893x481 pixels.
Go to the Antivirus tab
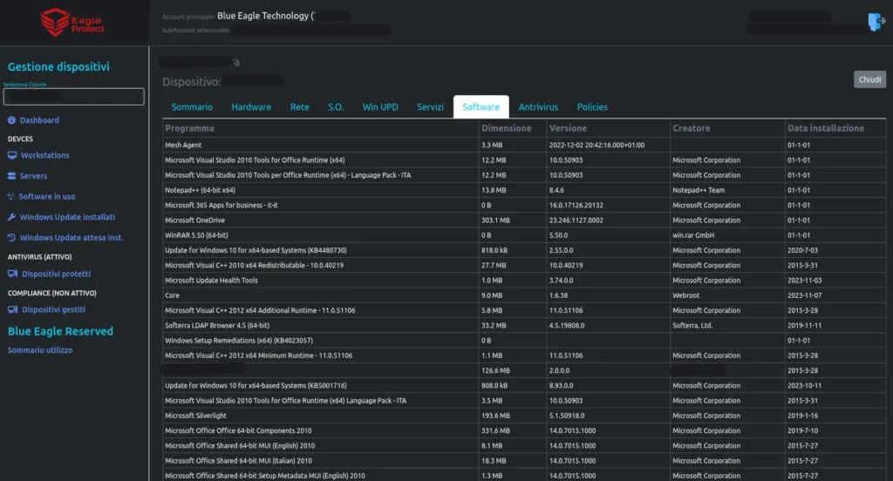pos(538,107)
